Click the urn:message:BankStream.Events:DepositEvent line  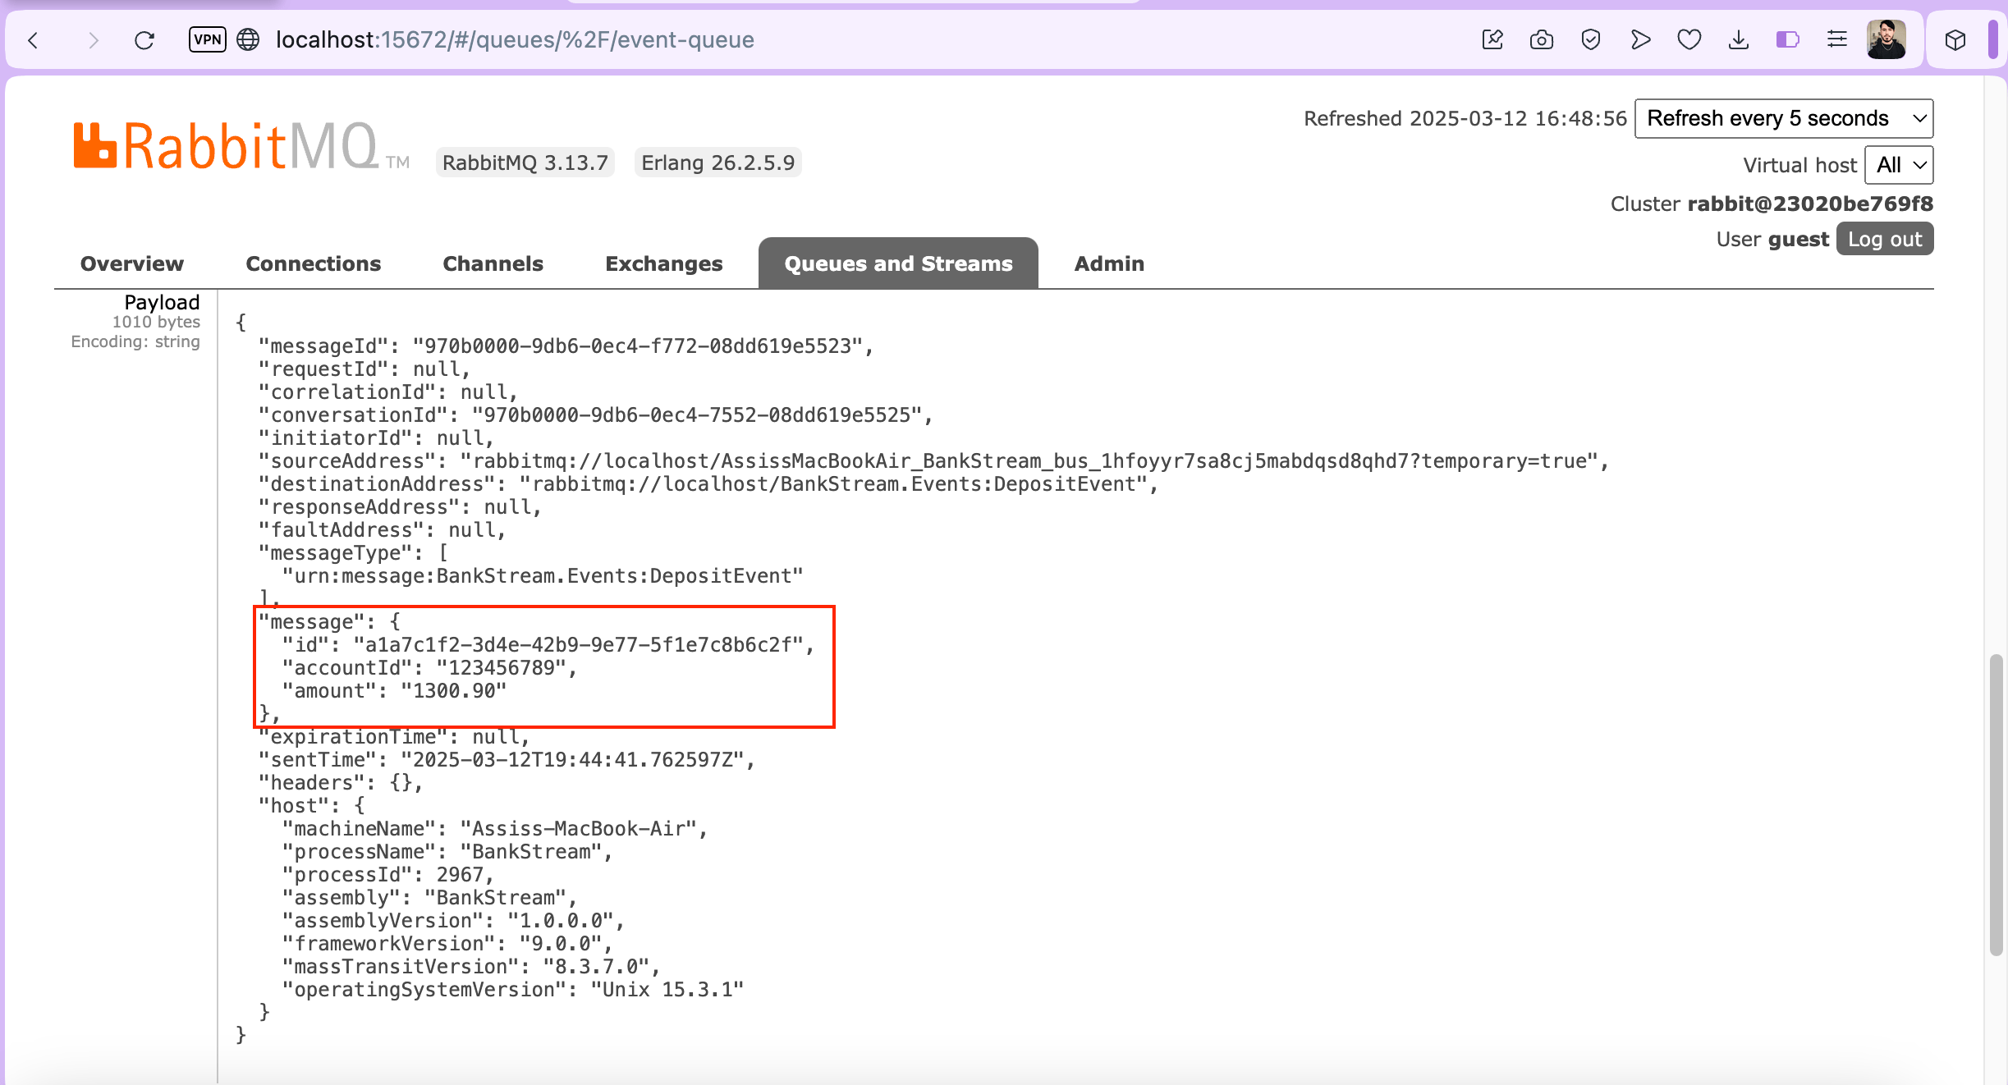pyautogui.click(x=543, y=576)
